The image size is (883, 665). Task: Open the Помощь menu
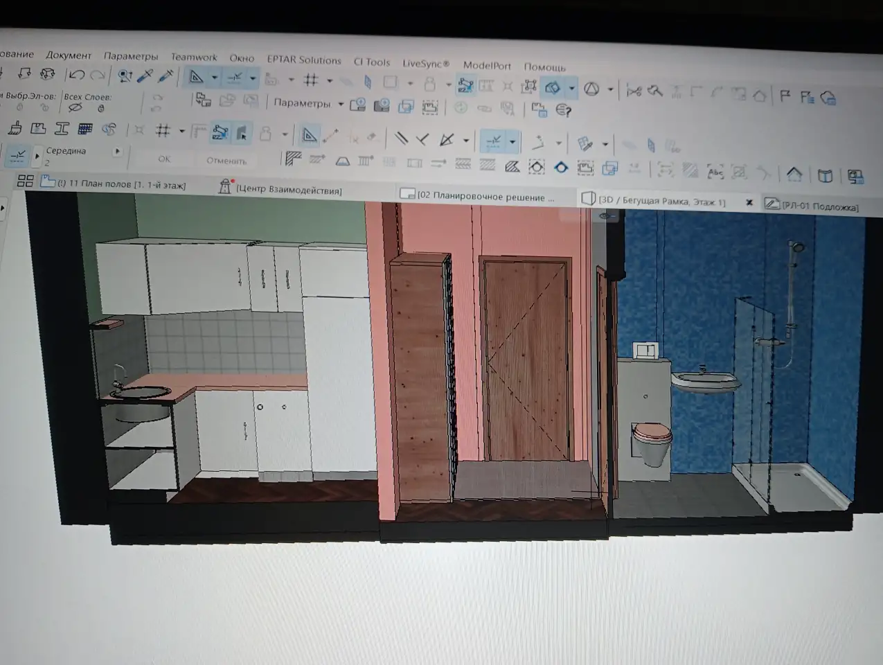click(x=544, y=67)
